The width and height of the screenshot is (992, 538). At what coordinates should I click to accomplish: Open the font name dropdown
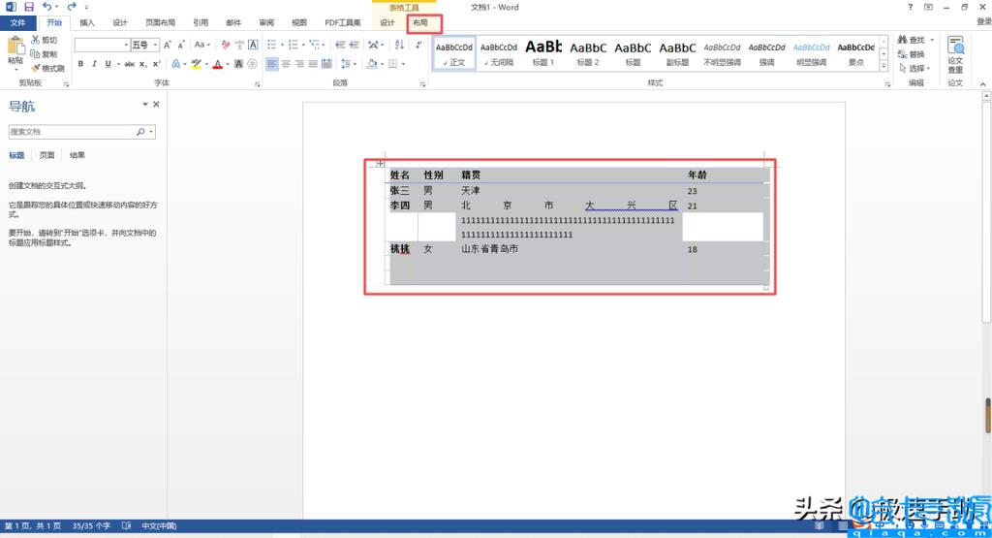(x=126, y=45)
